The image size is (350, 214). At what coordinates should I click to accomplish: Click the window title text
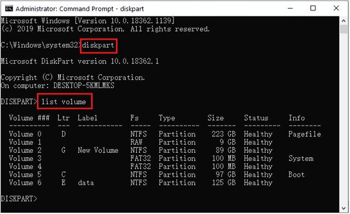(x=80, y=9)
